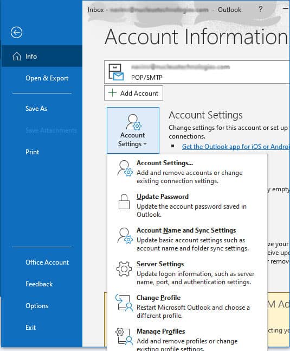Select the Info tab in sidebar
Image resolution: width=290 pixels, height=351 pixels.
click(x=42, y=56)
